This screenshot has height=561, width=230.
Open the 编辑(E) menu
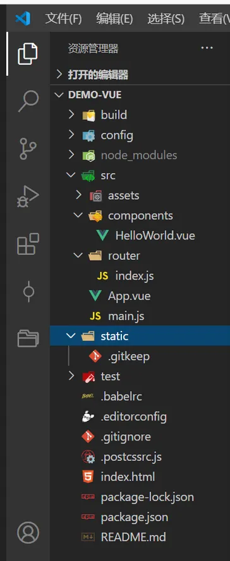pos(114,18)
